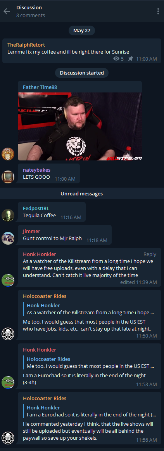Image resolution: width=164 pixels, height=451 pixels.
Task: Select the FedpostIRL username
Action: (36, 208)
